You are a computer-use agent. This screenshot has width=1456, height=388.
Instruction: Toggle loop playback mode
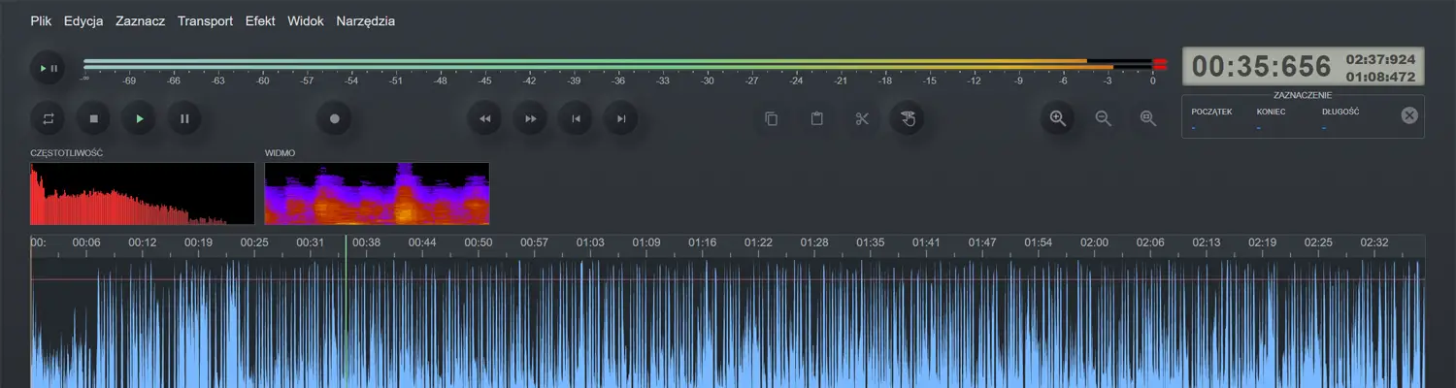tap(48, 119)
